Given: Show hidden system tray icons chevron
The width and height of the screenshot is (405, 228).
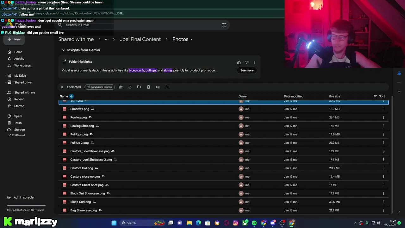Looking at the screenshot, I should click(x=356, y=223).
